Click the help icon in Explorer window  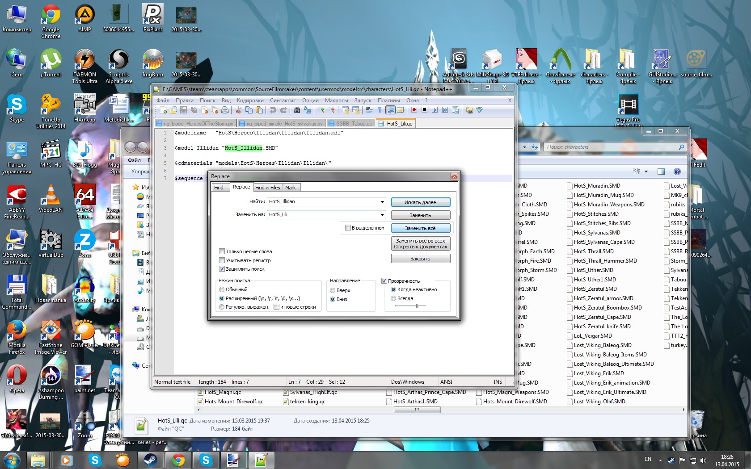pos(677,172)
